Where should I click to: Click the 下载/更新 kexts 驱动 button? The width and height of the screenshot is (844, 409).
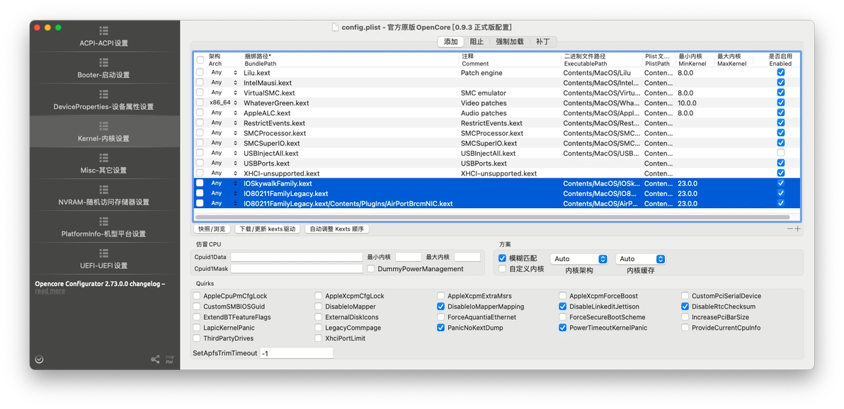tap(267, 229)
